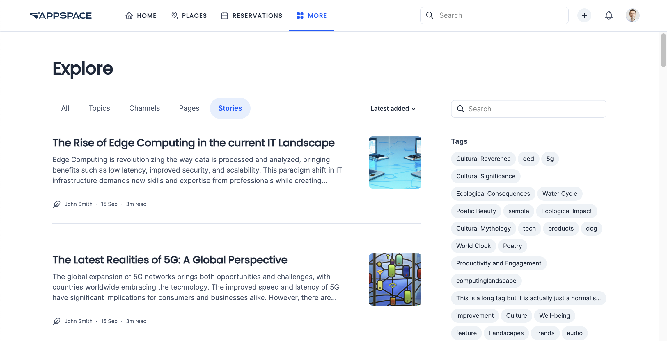The height and width of the screenshot is (341, 667).
Task: Select the Cultural Significance tag
Action: point(486,176)
